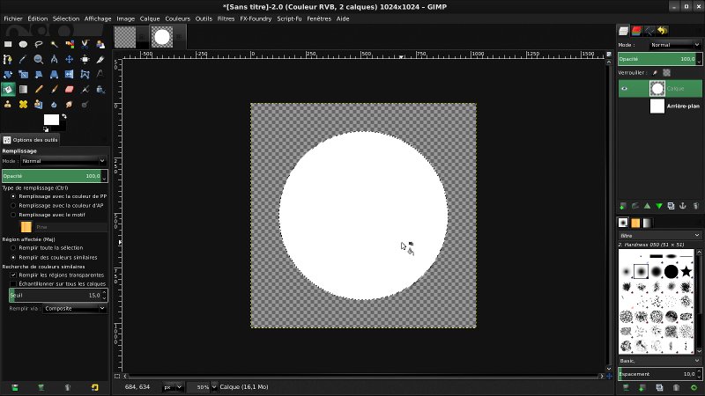Toggle the lock alpha channel checker icon

[x=667, y=73]
